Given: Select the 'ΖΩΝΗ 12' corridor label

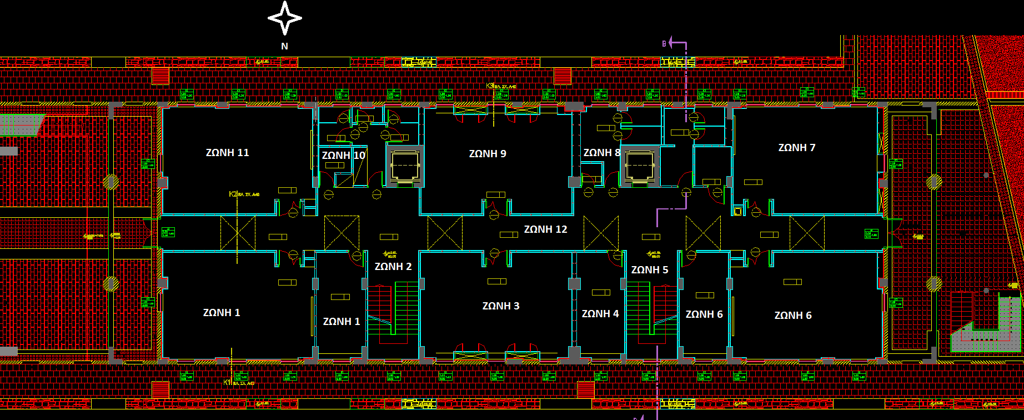Looking at the screenshot, I should pos(546,229).
